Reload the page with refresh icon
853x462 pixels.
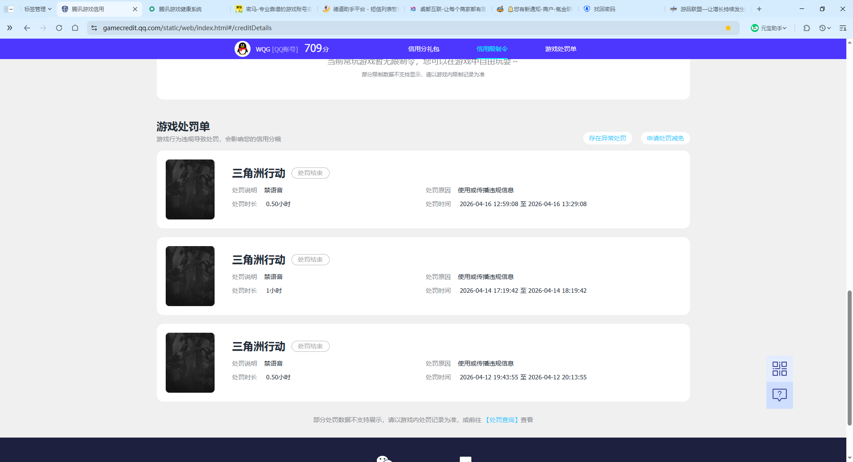tap(59, 28)
